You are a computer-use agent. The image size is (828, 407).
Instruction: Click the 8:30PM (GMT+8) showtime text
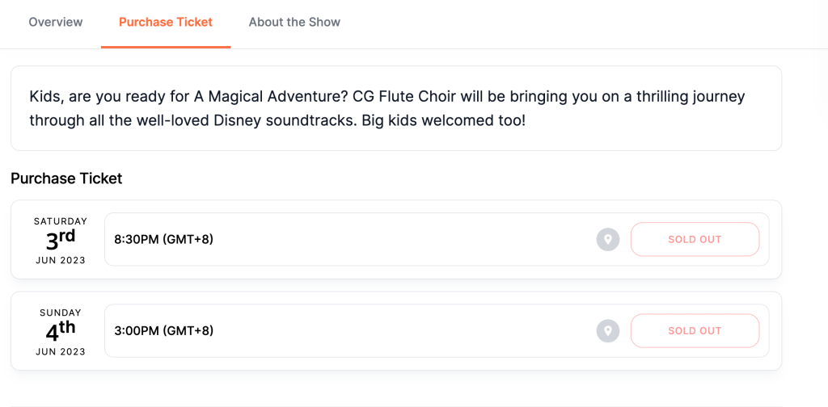tap(164, 240)
